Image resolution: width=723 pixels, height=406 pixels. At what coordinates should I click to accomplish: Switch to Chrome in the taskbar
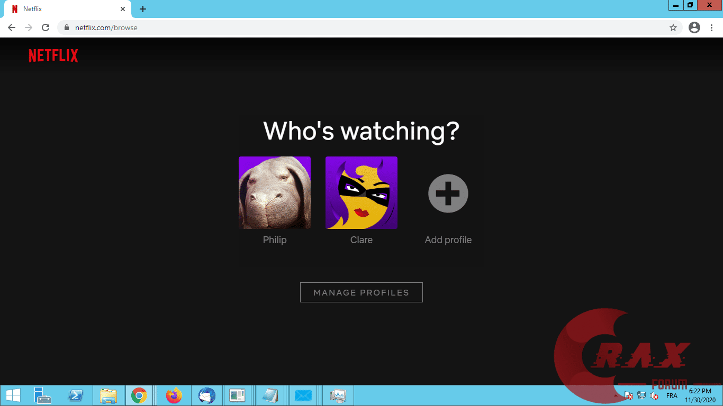click(x=139, y=395)
